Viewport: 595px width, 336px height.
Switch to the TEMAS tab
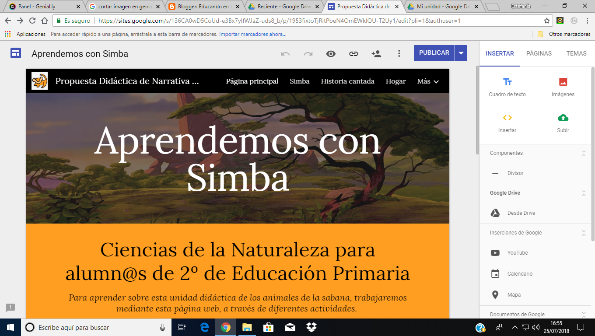576,53
